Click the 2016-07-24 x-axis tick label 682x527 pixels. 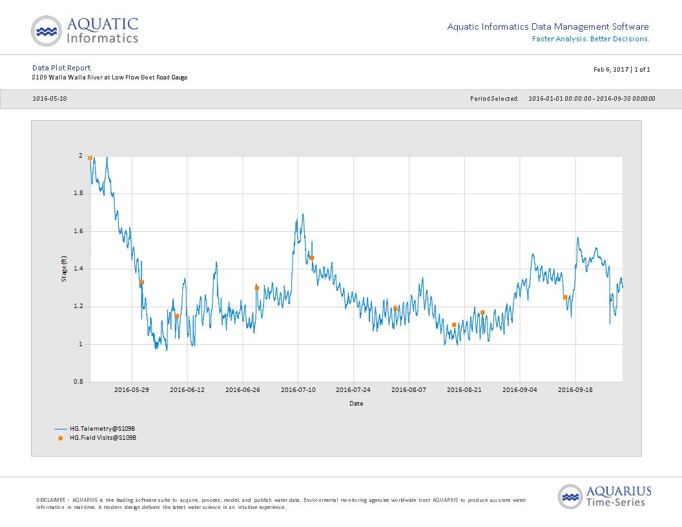coord(353,389)
